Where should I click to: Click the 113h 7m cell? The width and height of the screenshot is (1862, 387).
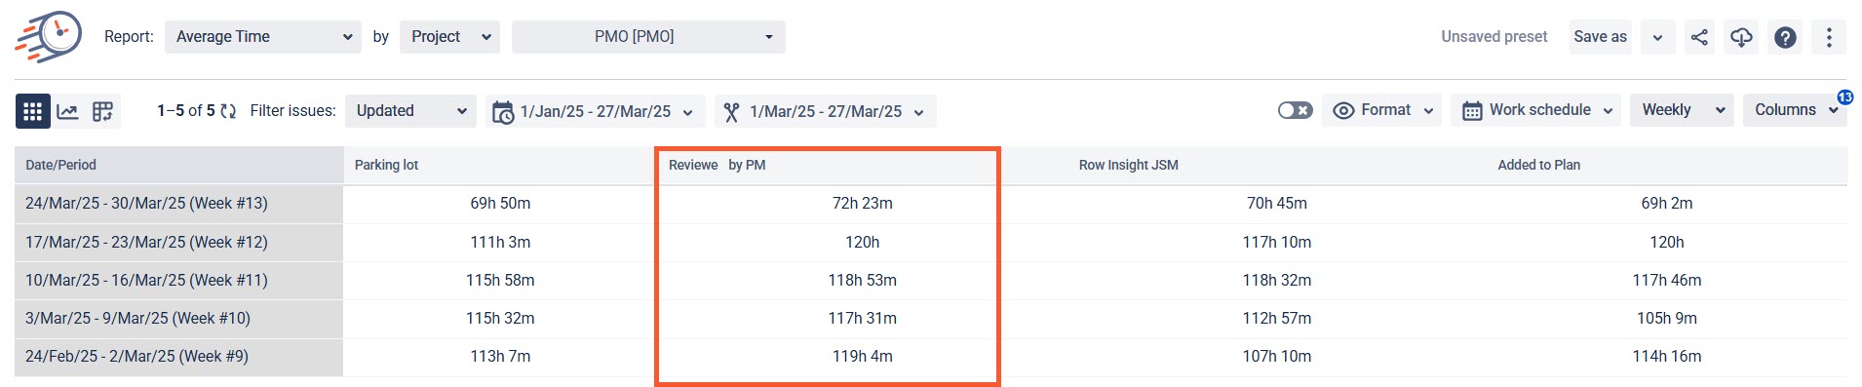click(500, 356)
